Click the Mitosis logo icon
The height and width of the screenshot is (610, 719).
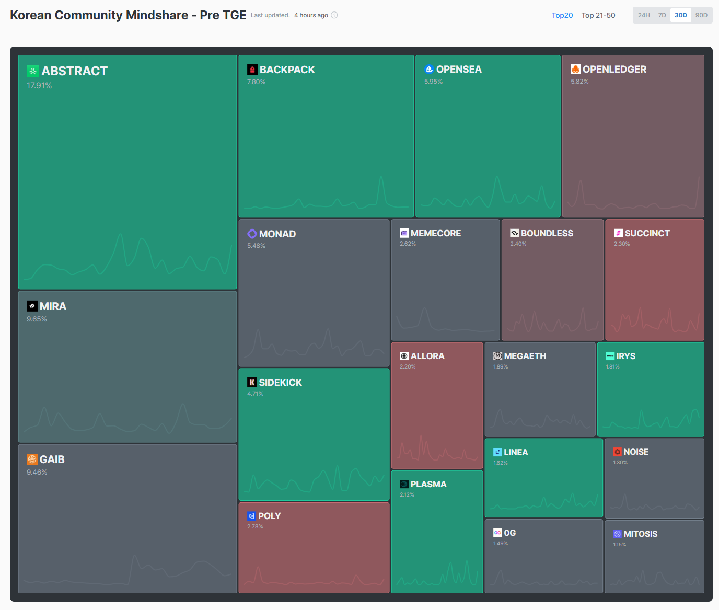(617, 534)
